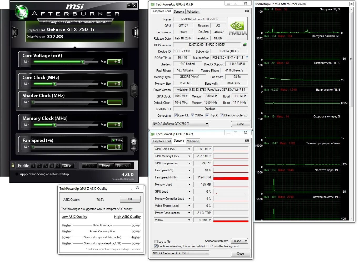Image resolution: width=359 pixels, height=262 pixels.
Task: Click the Core Voltage slider handle
Action: [83, 62]
